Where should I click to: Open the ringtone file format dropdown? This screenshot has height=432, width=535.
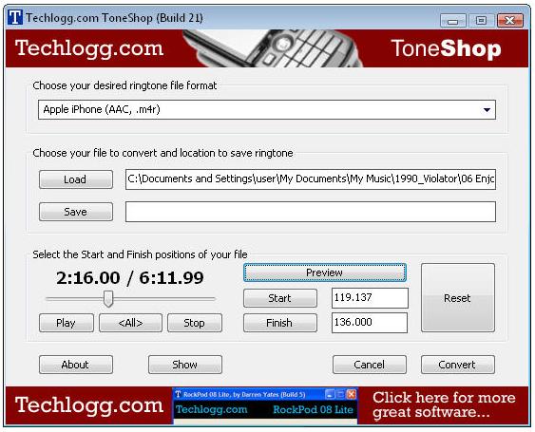coord(267,110)
